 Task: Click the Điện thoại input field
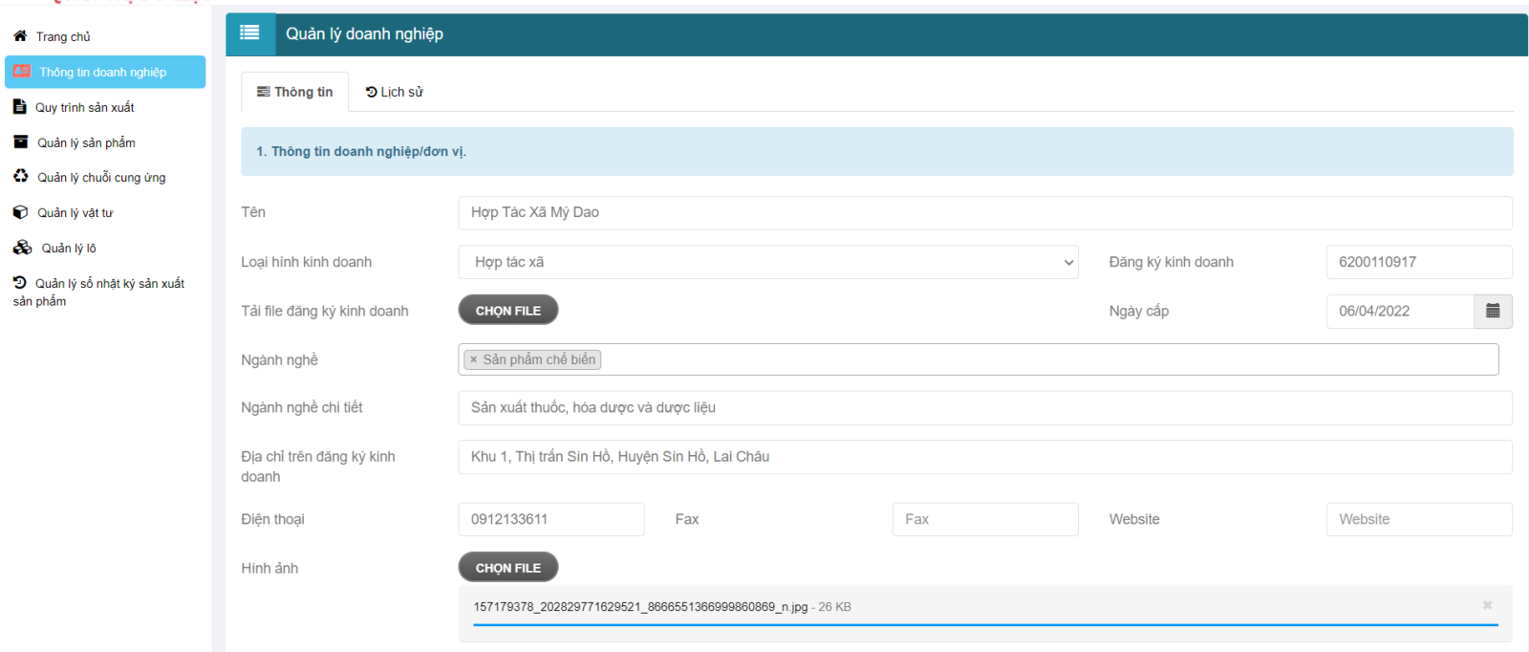[x=551, y=519]
